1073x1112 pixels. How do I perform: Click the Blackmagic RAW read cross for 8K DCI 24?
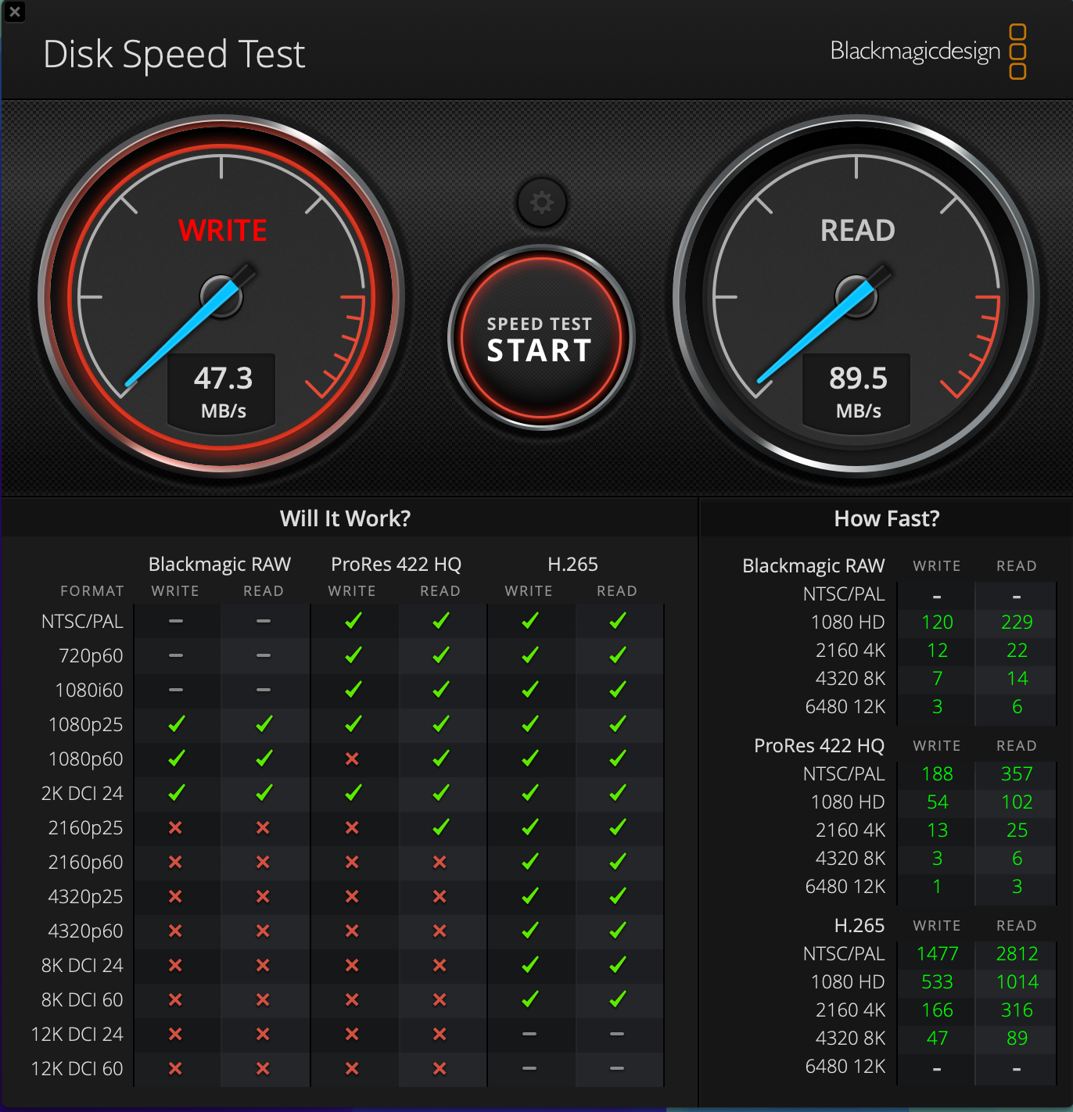click(x=263, y=965)
